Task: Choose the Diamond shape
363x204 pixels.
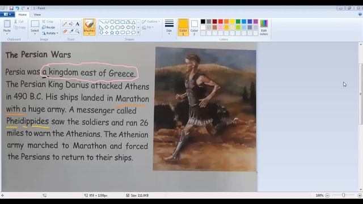Action: pos(107,28)
